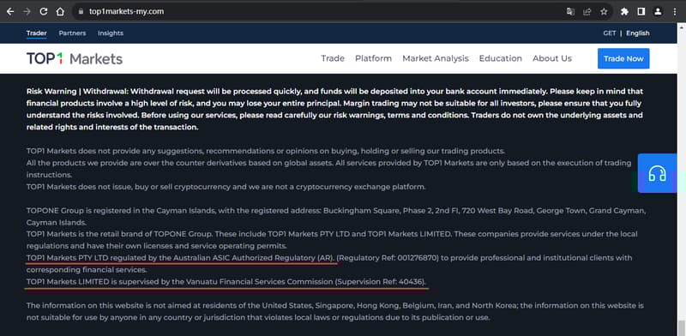Focus the address bar URL
The width and height of the screenshot is (686, 336).
coord(126,12)
